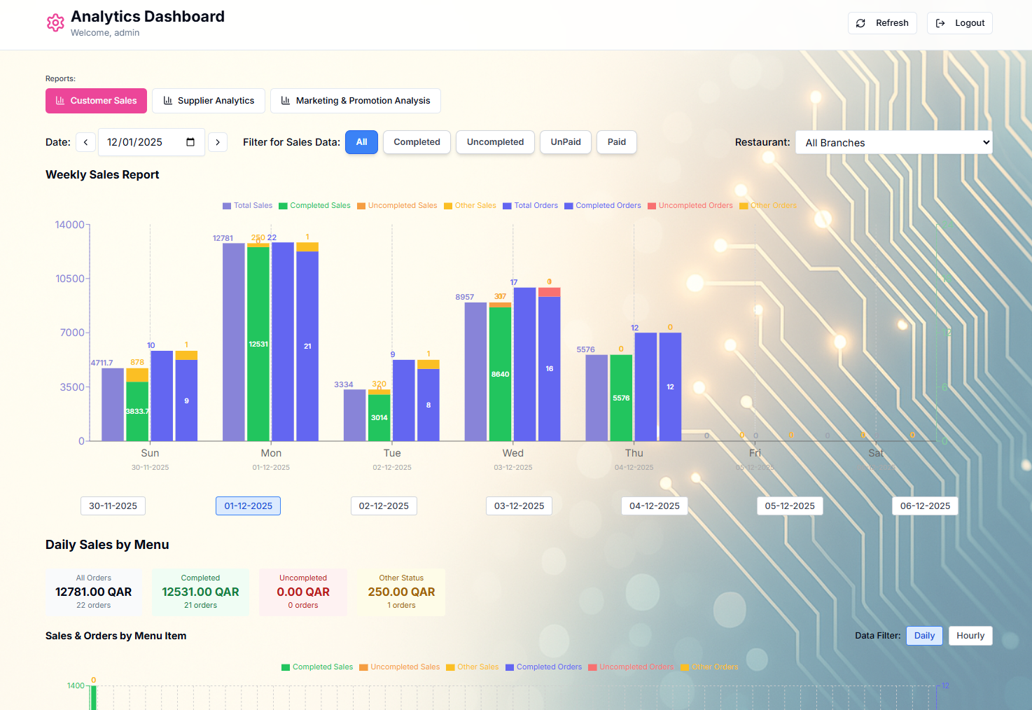Toggle Uncompleted Sales legend in weekly chart
Viewport: 1032px width, 710px height.
pyautogui.click(x=397, y=206)
